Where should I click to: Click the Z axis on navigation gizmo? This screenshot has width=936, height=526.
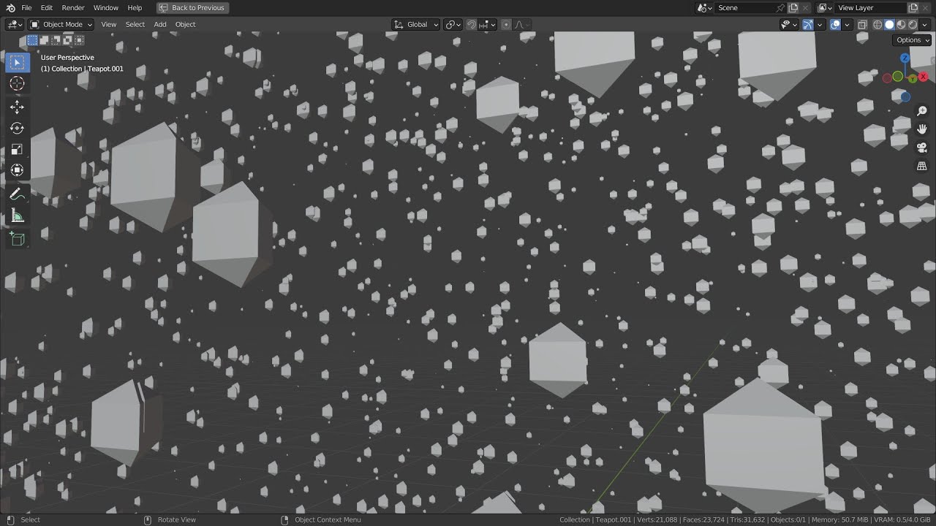pos(905,58)
